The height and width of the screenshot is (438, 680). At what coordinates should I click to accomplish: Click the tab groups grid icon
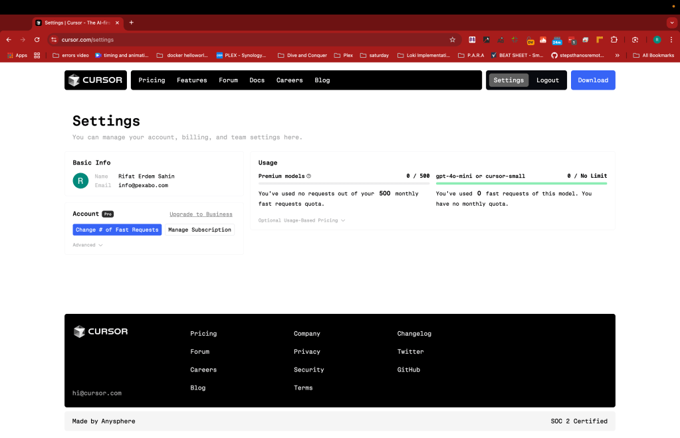pyautogui.click(x=37, y=55)
